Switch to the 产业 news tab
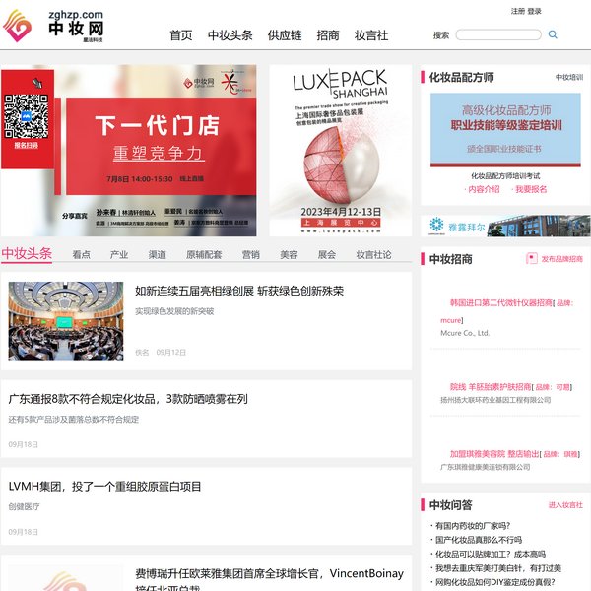This screenshot has width=591, height=591. point(119,254)
